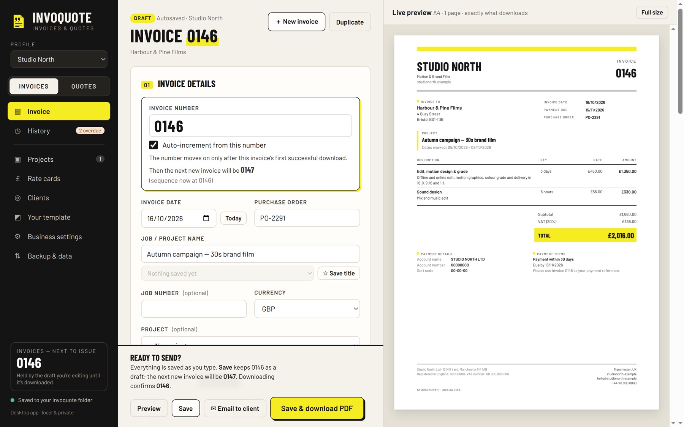
Task: Go to Rate cards section
Action: coord(59,179)
